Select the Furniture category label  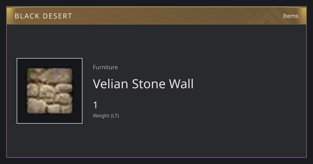(105, 67)
